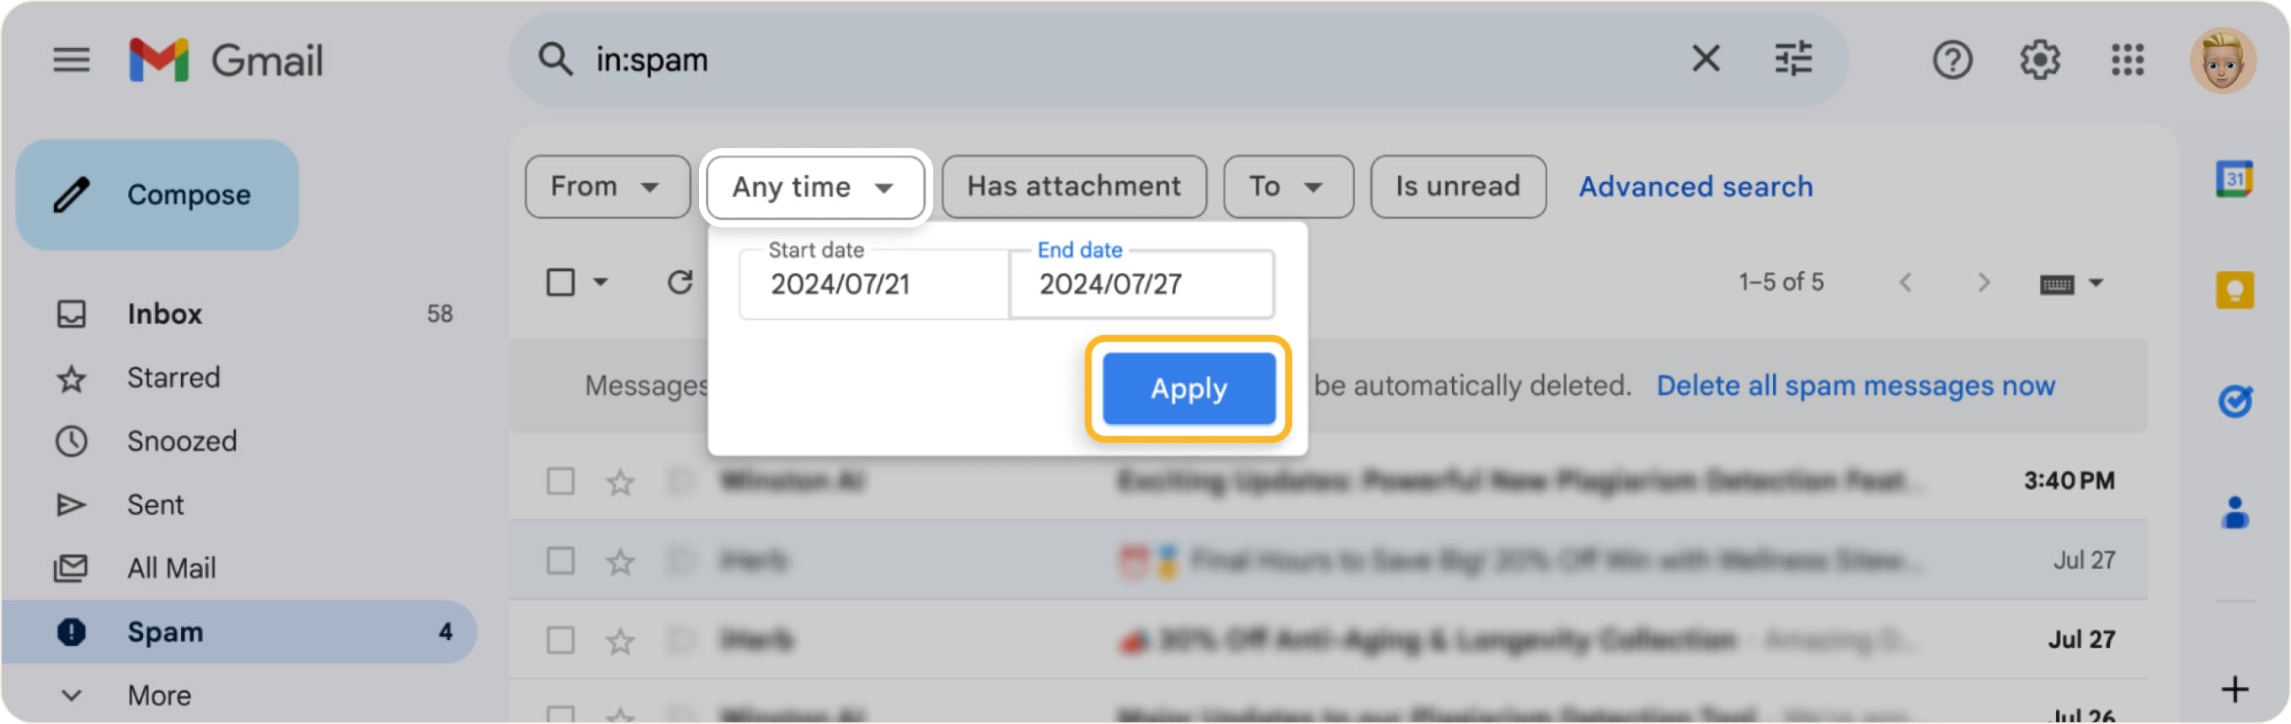The height and width of the screenshot is (724, 2291).
Task: Open the Spam folder
Action: pos(165,631)
